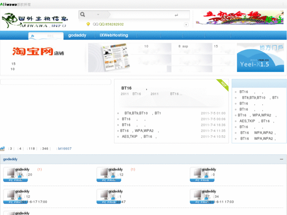Click PC Fans icon of forum with 0, 0
Screen dimensions: 287x215
(202, 174)
